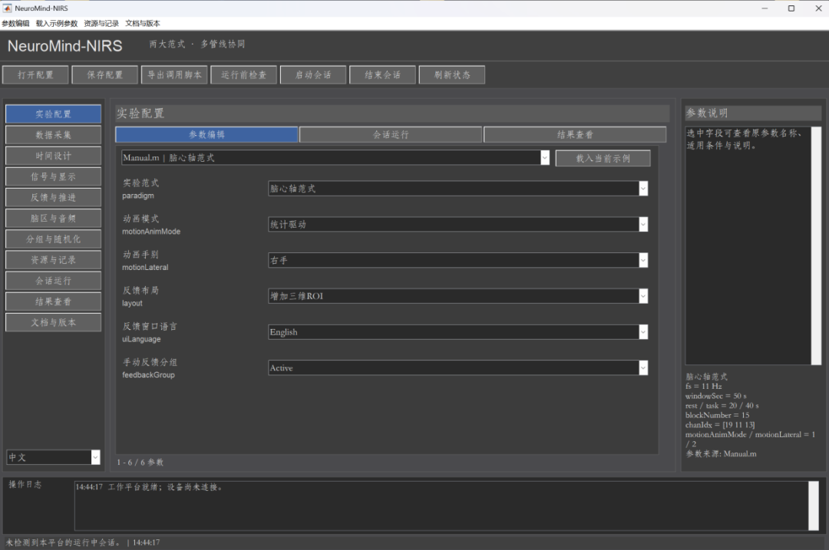The height and width of the screenshot is (550, 829).
Task: Select the 资源与记录 sidebar button
Action: (x=54, y=260)
